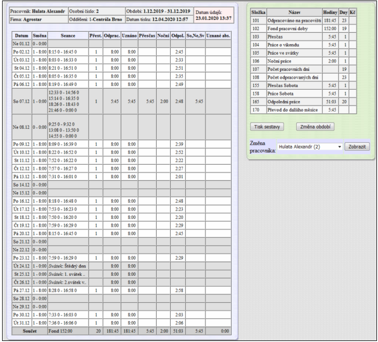Select the Po 02.12 date cell

[x=22, y=52]
